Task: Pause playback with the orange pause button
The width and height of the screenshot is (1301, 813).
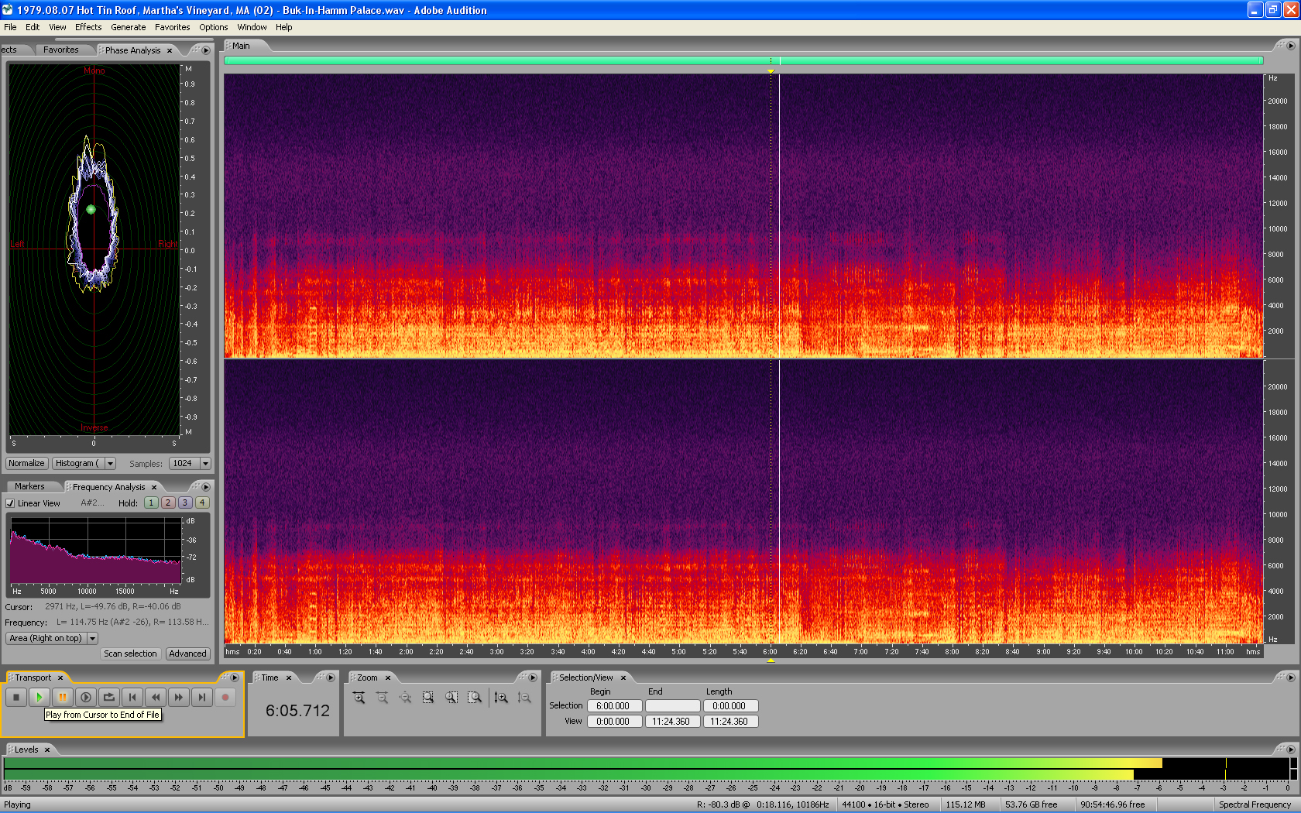Action: click(x=63, y=697)
